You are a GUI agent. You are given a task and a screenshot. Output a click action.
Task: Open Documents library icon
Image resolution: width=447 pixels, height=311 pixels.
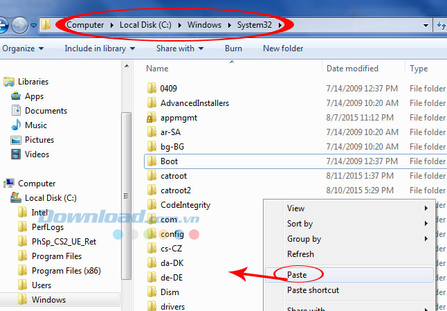point(16,111)
